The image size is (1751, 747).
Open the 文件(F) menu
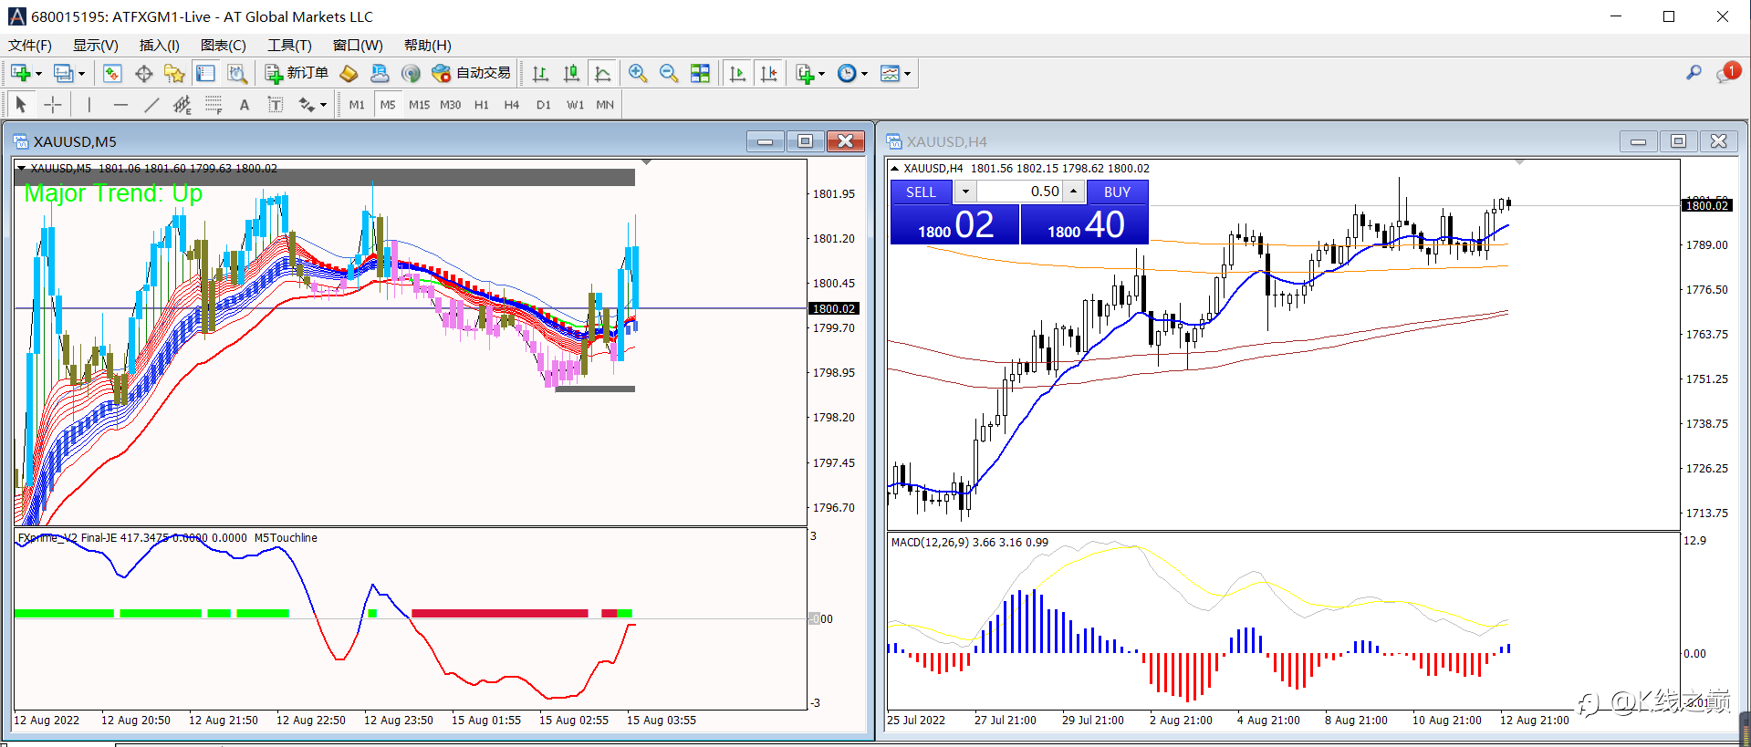[30, 46]
